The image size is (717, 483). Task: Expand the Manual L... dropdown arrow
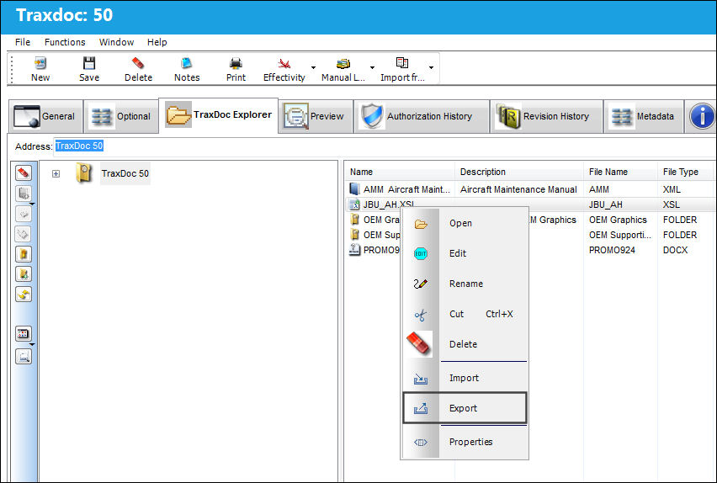[372, 67]
